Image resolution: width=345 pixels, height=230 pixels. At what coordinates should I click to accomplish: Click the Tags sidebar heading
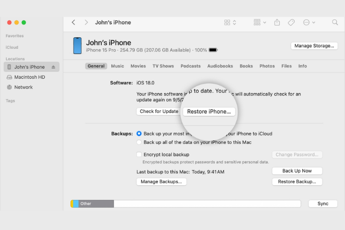click(x=10, y=101)
